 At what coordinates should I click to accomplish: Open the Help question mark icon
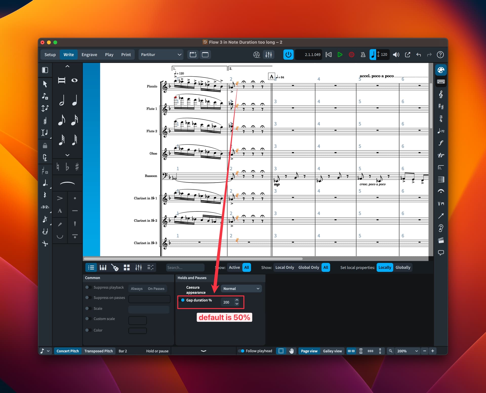(x=440, y=55)
